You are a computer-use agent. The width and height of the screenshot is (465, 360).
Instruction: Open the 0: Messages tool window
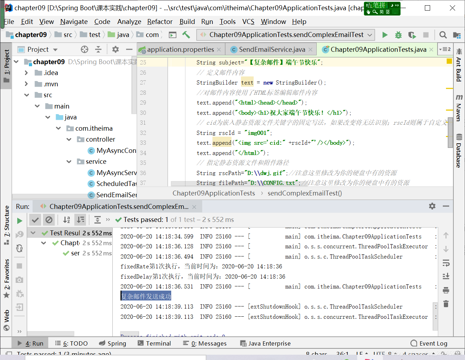pos(205,343)
